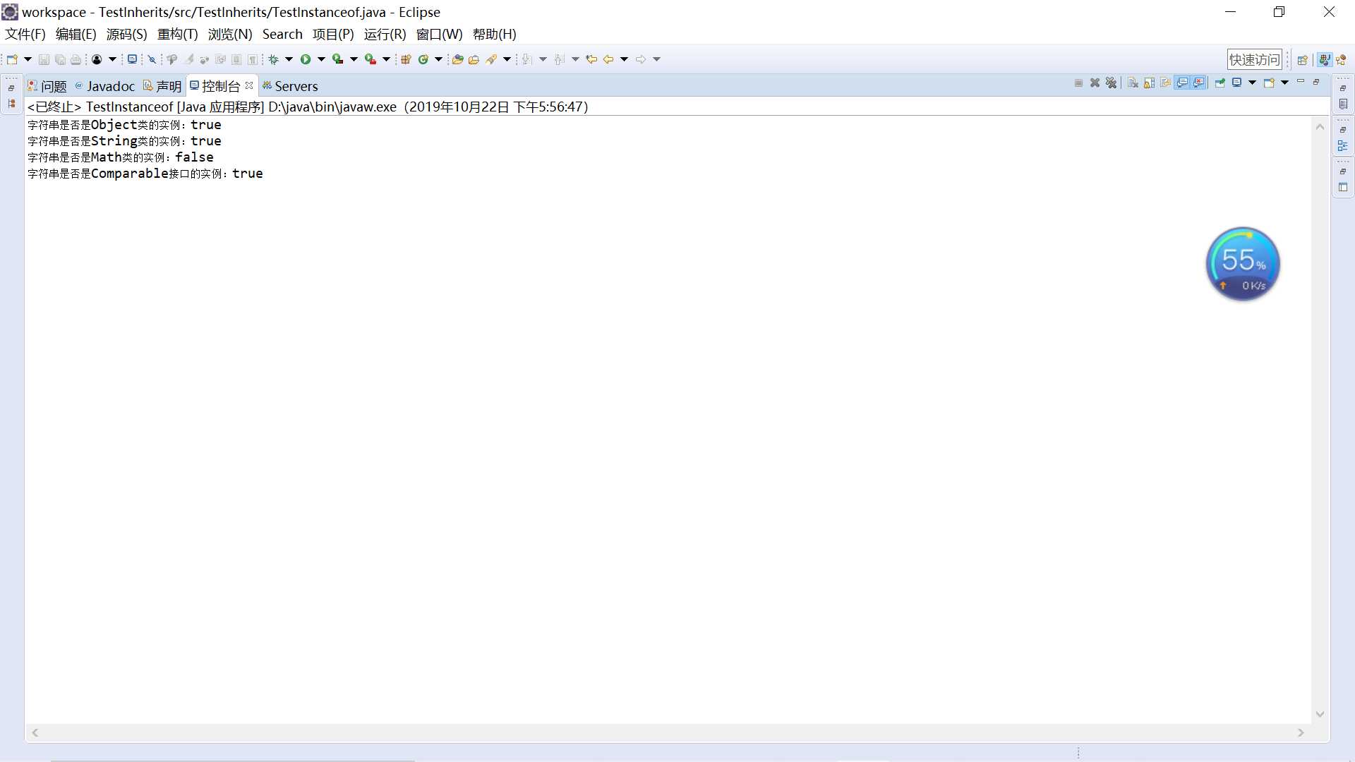The width and height of the screenshot is (1355, 762).
Task: Click the Print toolbar icon
Action: (x=76, y=59)
